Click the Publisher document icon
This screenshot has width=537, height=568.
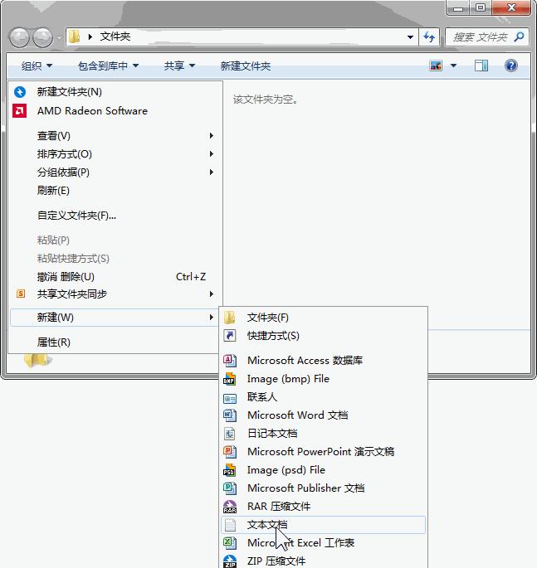[x=230, y=488]
